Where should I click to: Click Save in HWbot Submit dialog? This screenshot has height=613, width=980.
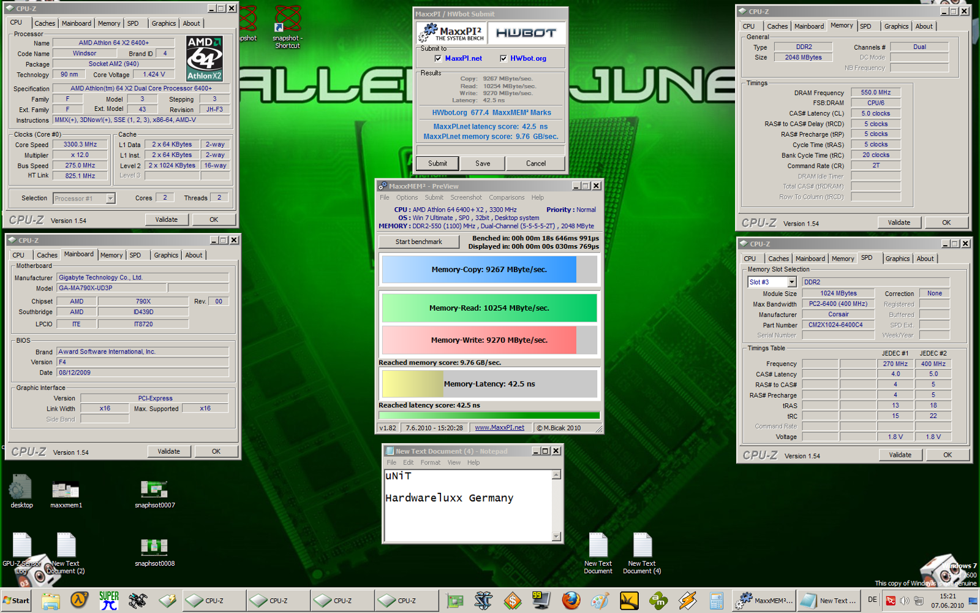click(483, 163)
